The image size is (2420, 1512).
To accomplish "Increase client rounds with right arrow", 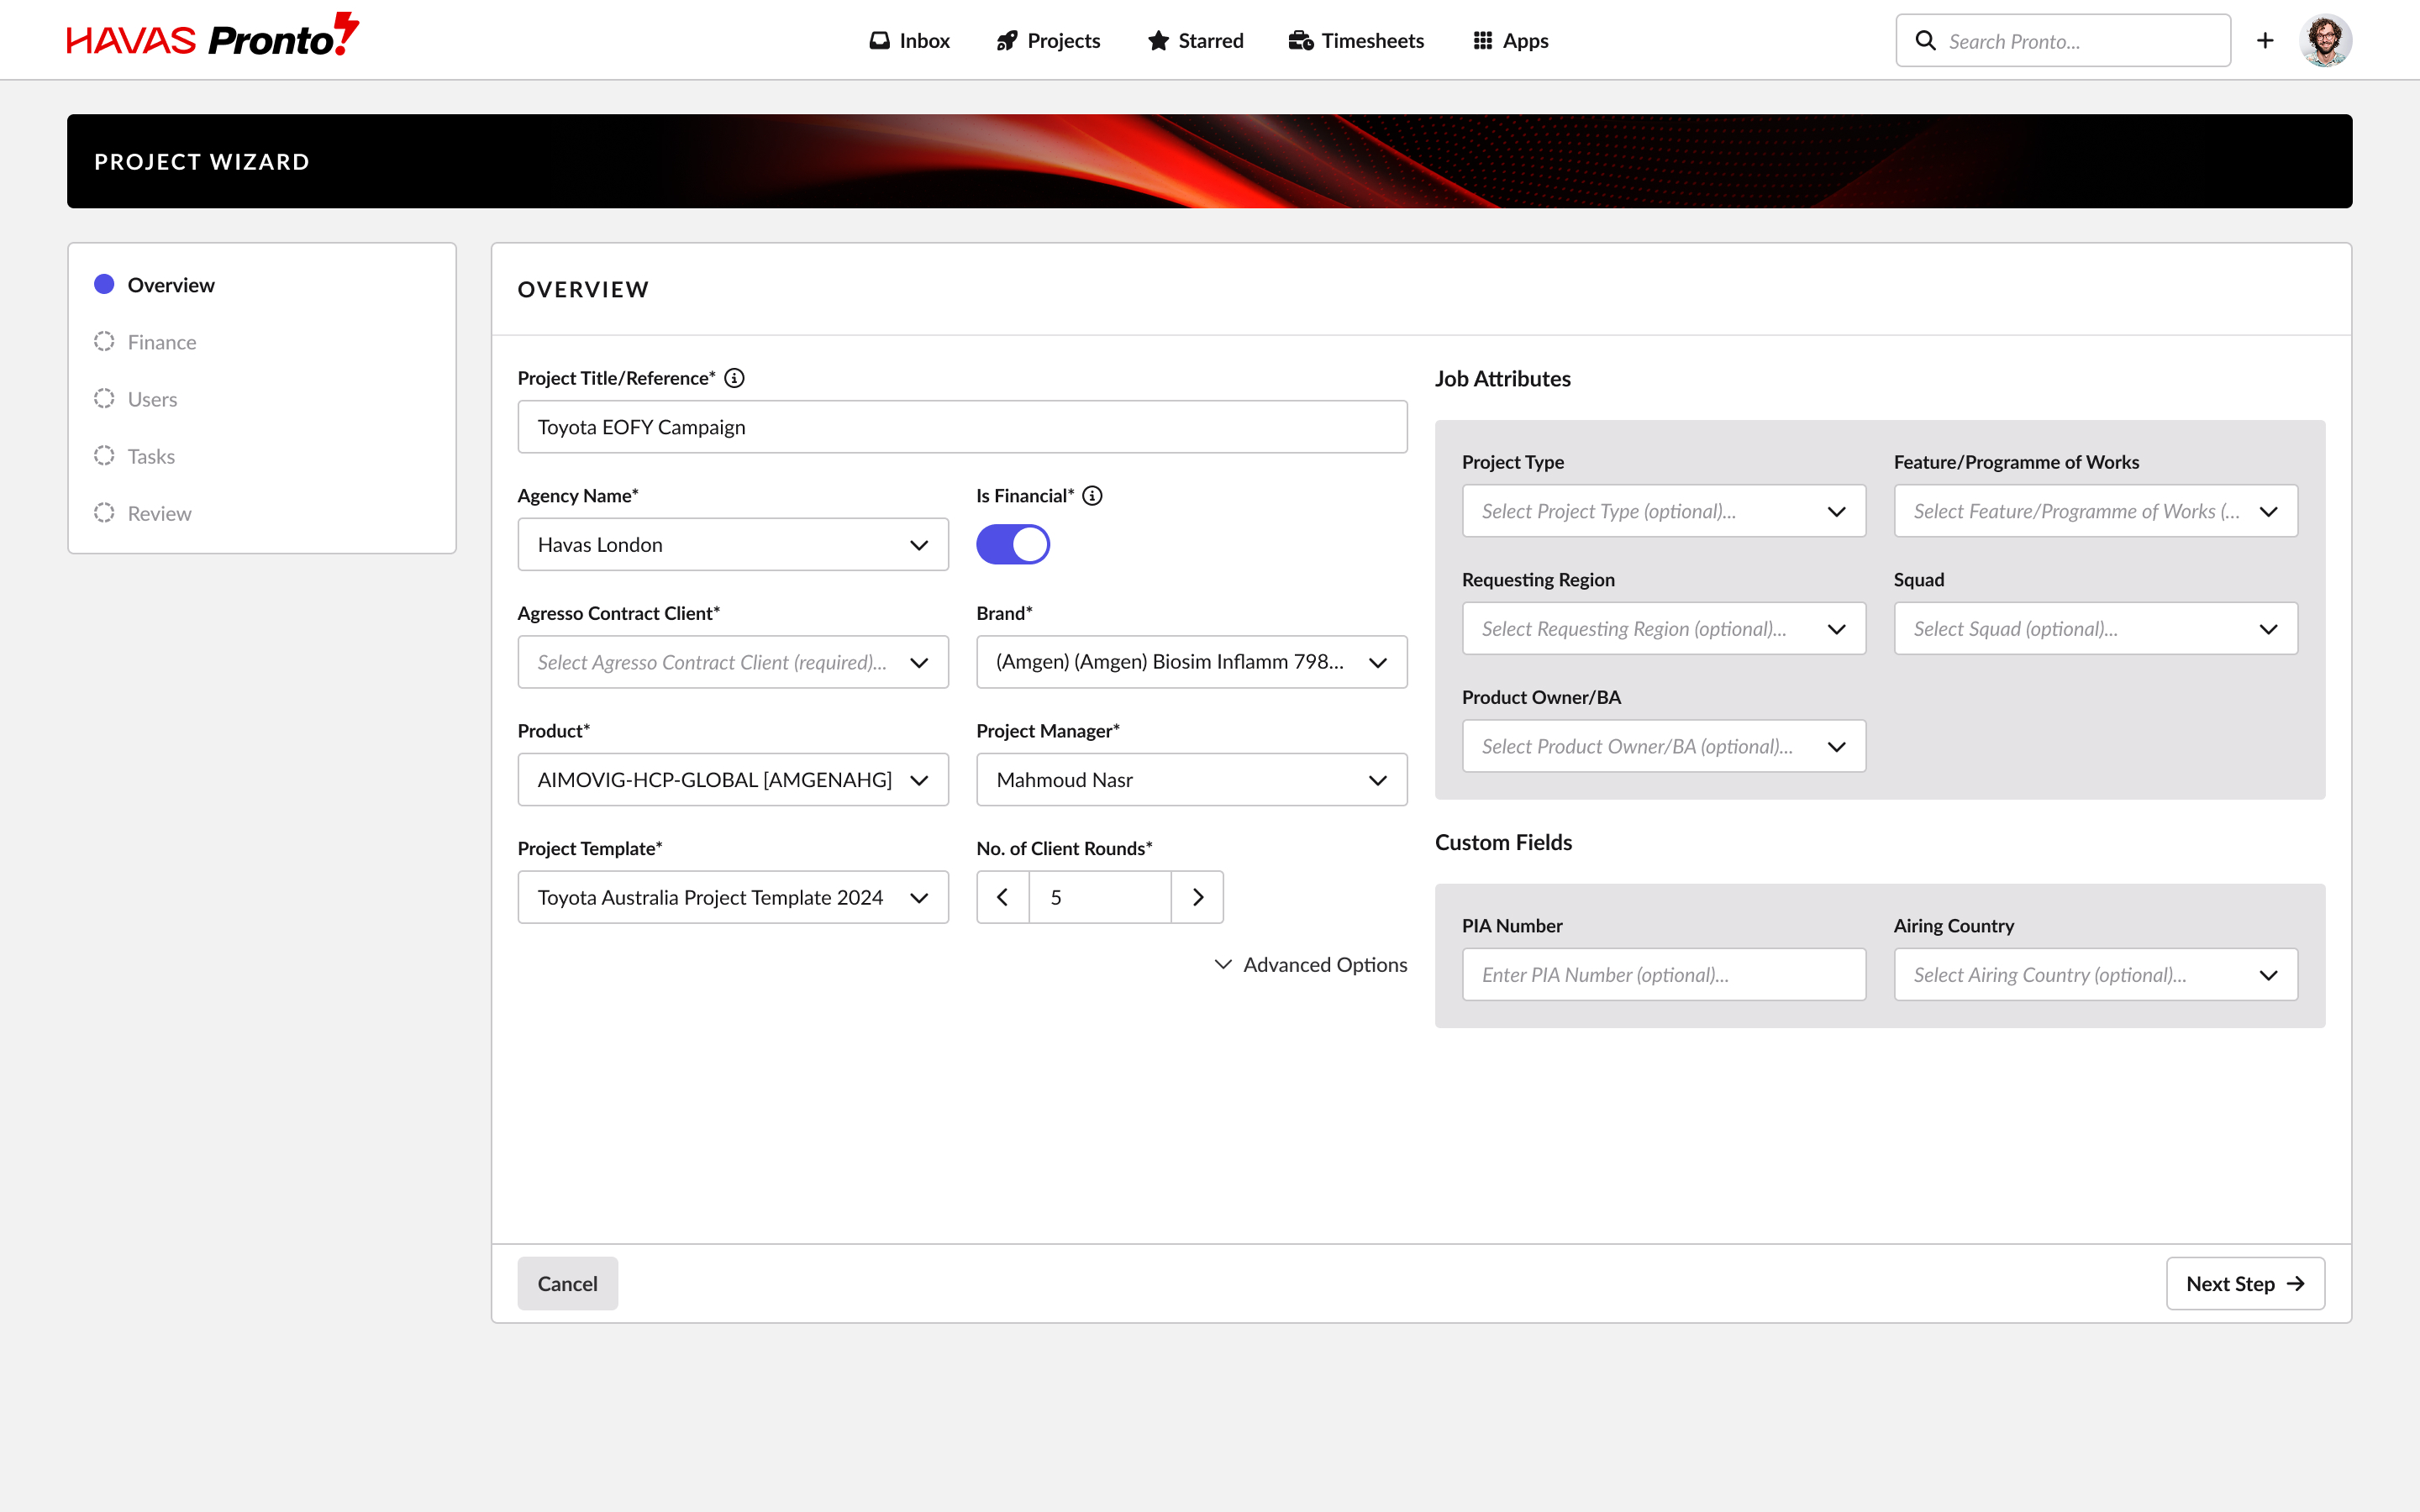I will tap(1197, 897).
